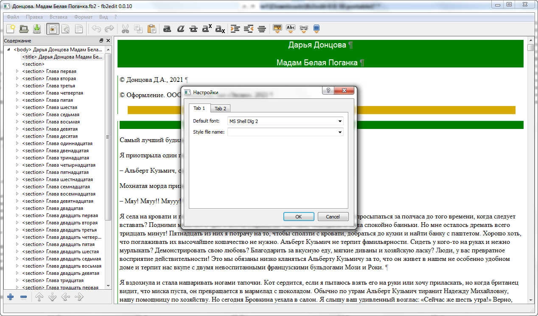The image size is (538, 316).
Task: Open the Style file name dropdown
Action: (x=340, y=132)
